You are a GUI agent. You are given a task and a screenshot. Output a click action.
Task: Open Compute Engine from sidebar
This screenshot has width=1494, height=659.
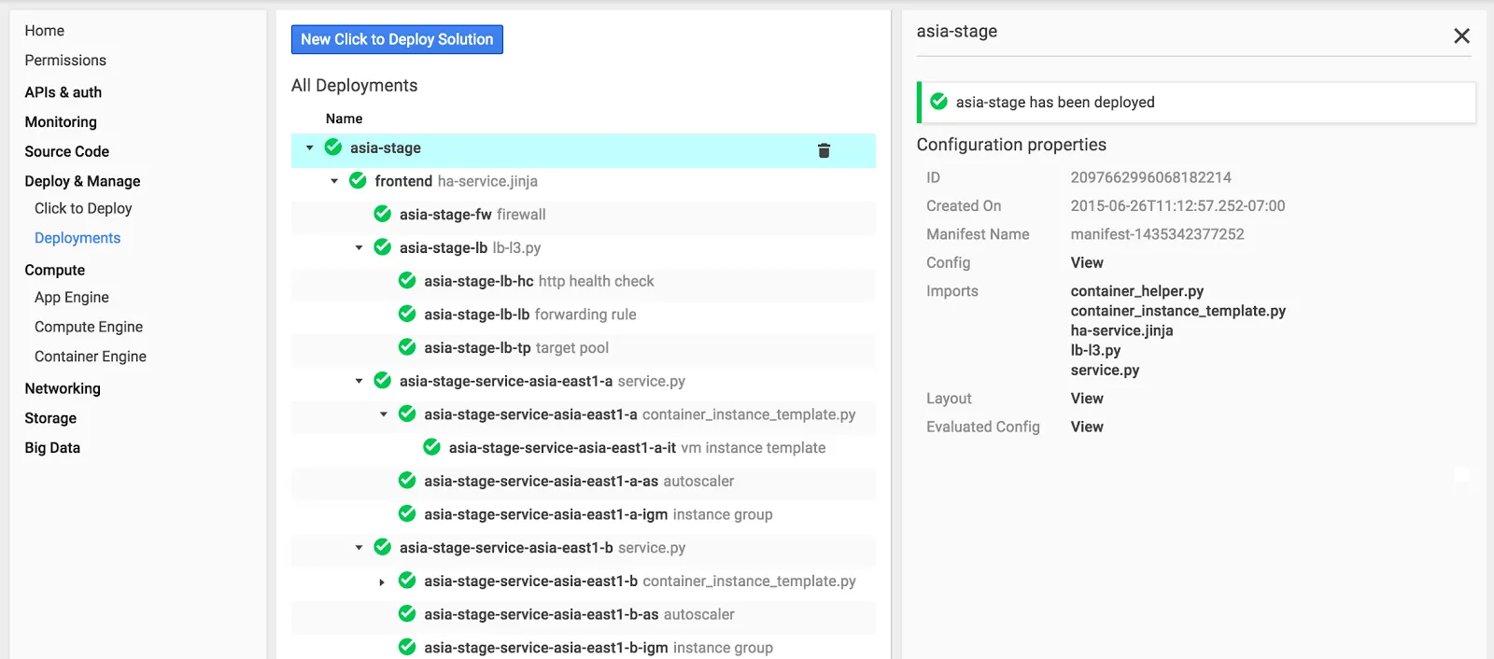coord(89,327)
